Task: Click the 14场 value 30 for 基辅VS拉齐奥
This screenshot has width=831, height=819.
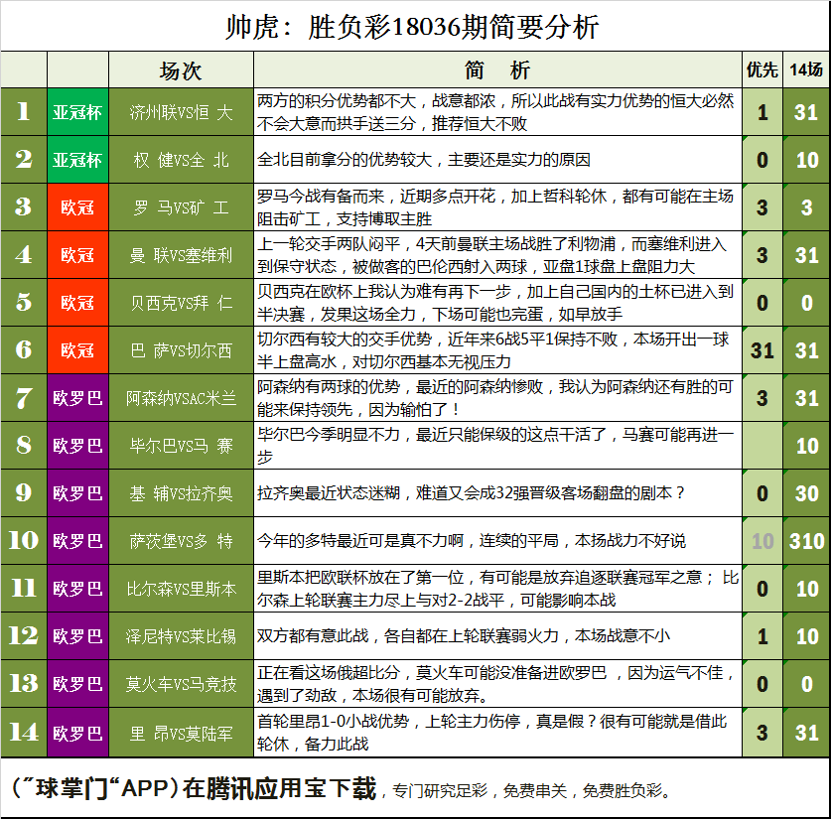Action: click(x=806, y=493)
